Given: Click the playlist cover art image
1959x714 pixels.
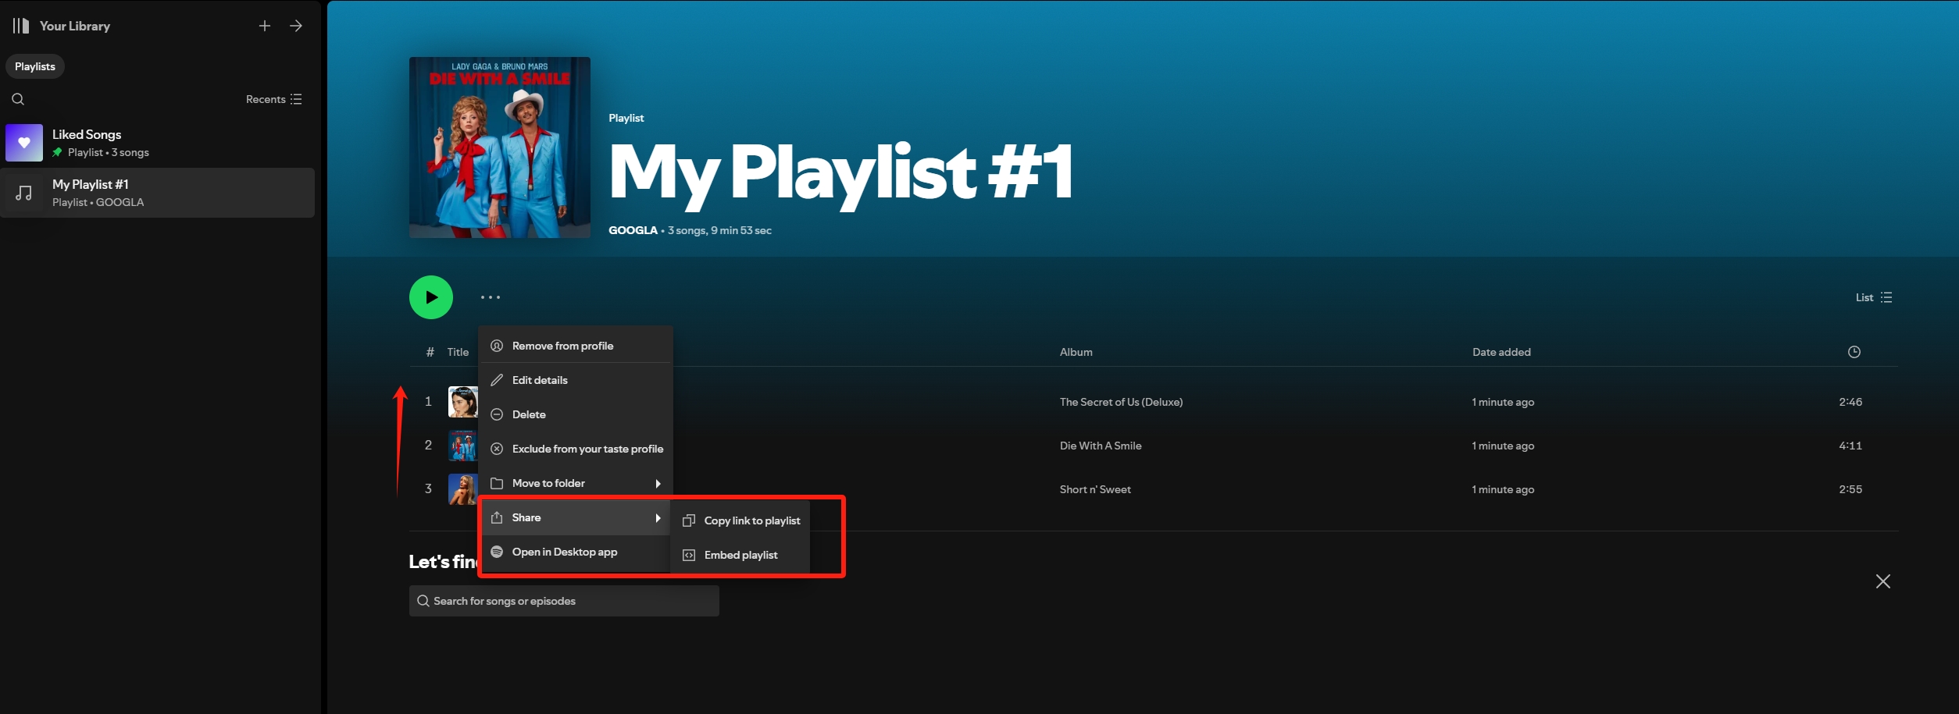Looking at the screenshot, I should click(x=500, y=147).
